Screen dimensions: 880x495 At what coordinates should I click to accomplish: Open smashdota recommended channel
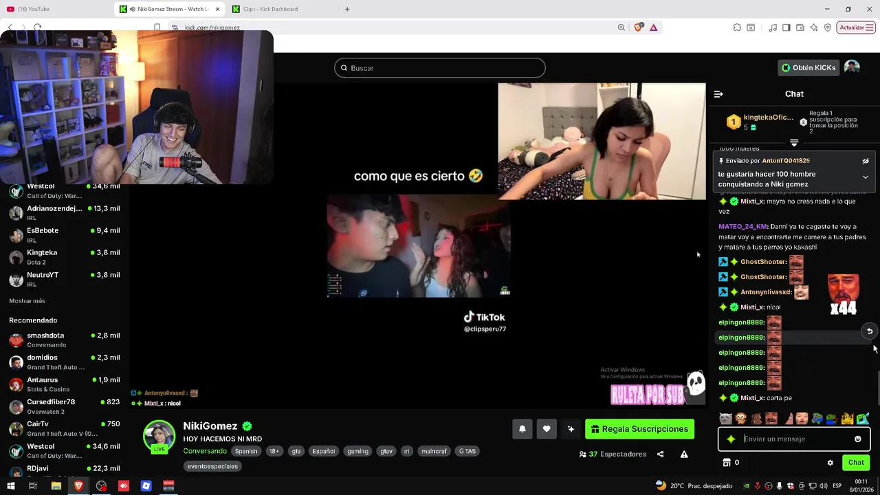click(65, 340)
